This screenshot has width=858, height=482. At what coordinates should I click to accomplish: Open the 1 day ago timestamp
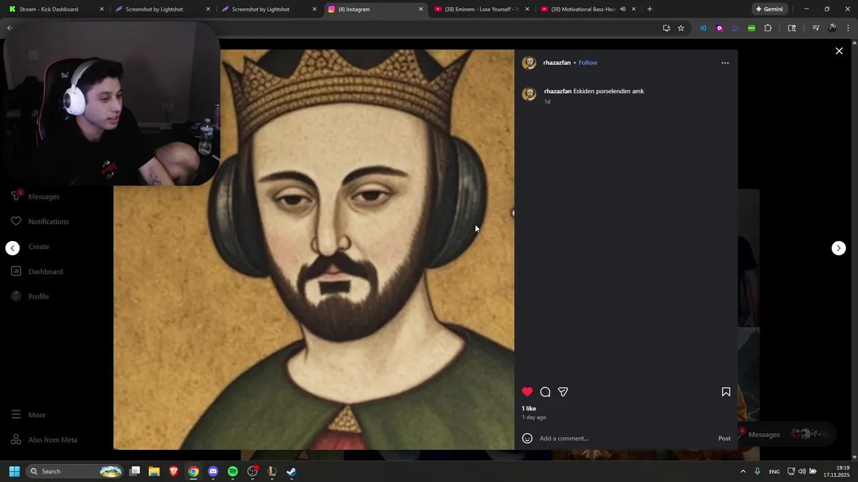[534, 417]
